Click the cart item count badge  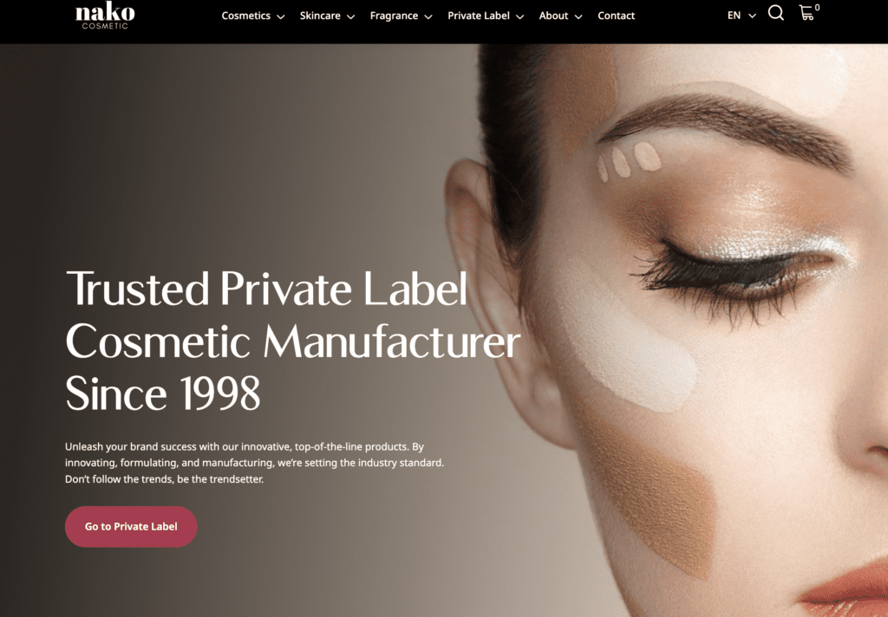(x=817, y=7)
